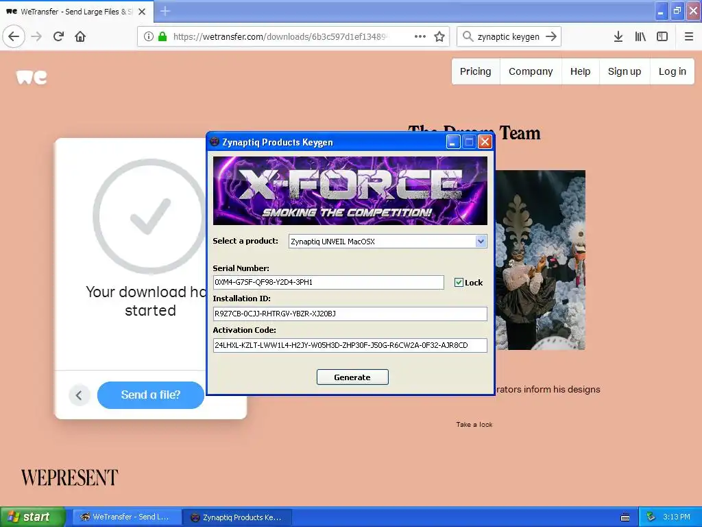
Task: Click the keygen title bar icon
Action: [215, 141]
